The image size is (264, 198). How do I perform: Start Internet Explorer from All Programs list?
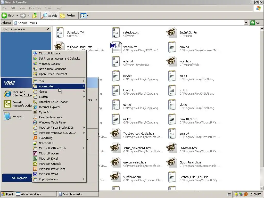(59, 107)
